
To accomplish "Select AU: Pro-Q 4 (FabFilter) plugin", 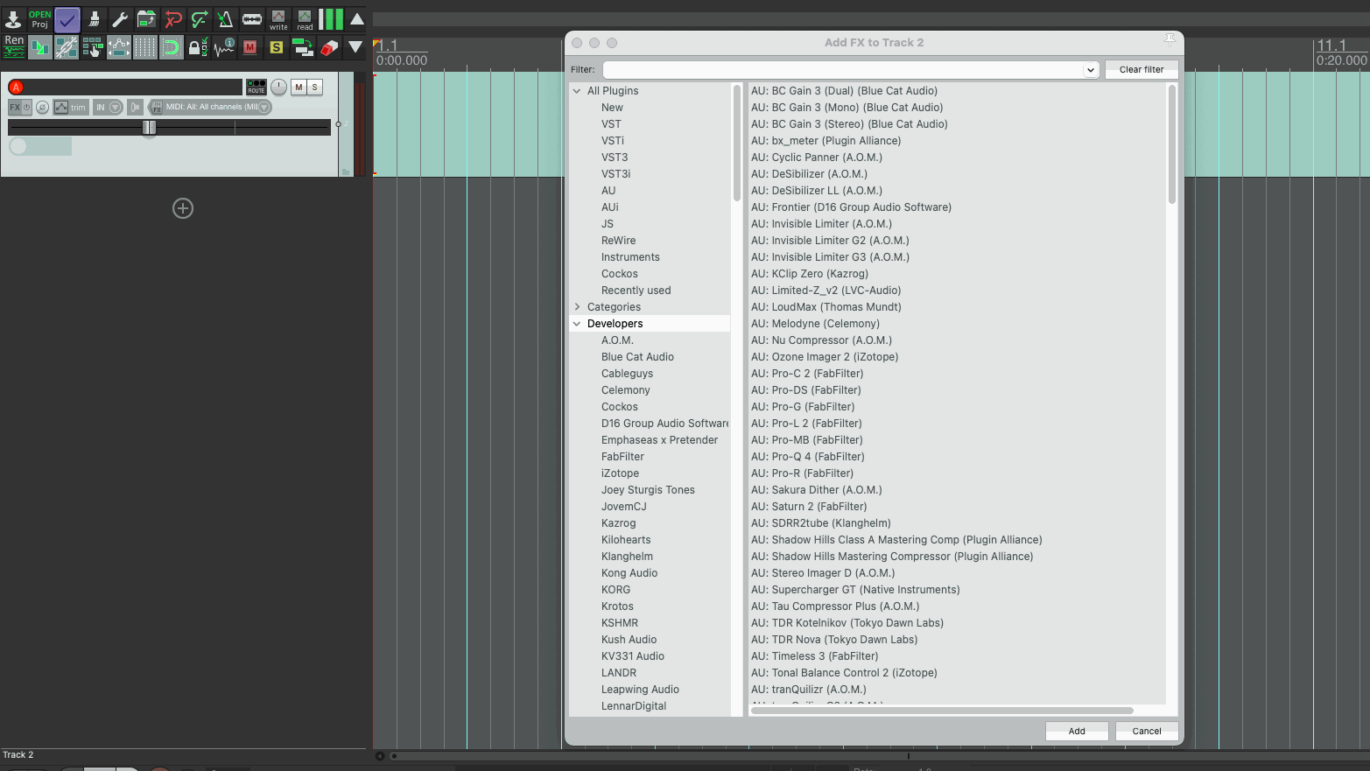I will (x=808, y=457).
